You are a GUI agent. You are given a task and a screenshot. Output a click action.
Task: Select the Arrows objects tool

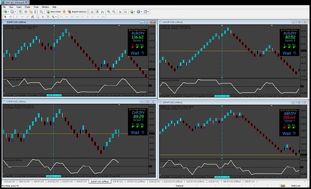tap(53, 16)
